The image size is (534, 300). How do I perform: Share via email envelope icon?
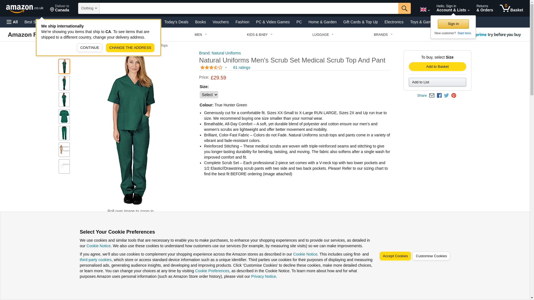(432, 96)
